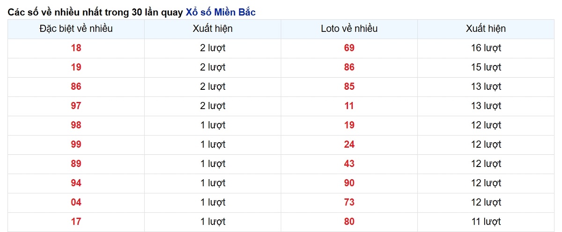
Task: Select loto number 73
Action: coord(349,202)
